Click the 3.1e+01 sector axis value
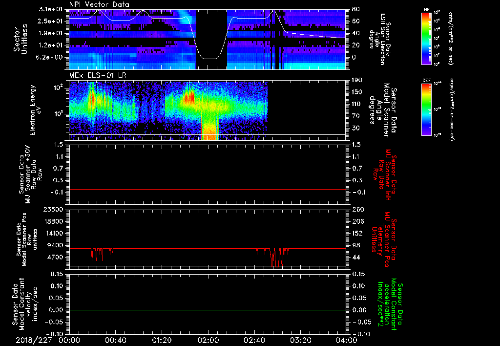Viewport: 500px width, 346px height. [x=50, y=9]
